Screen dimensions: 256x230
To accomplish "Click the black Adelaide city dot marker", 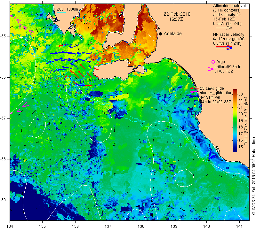I will [161, 34].
